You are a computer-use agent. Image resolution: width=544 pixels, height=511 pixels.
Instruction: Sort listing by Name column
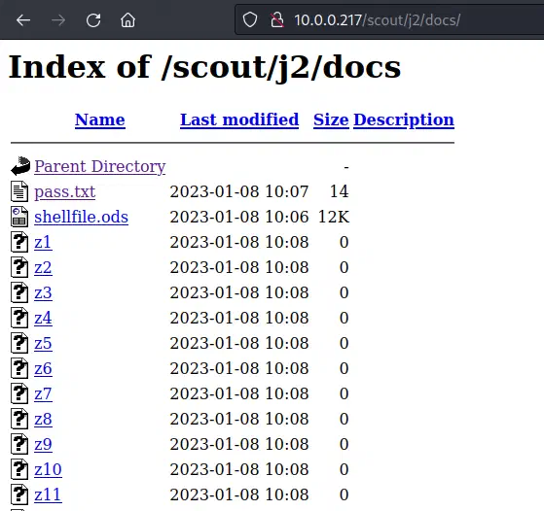tap(100, 119)
